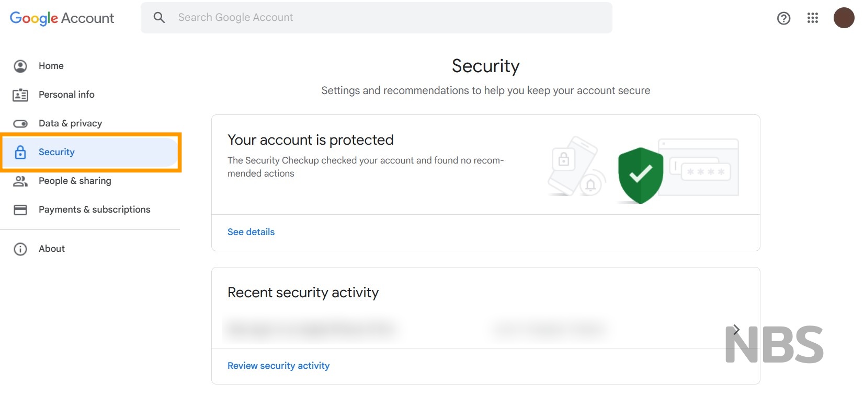Viewport: 864px width, 396px height.
Task: Click 'Your account is protected' heading
Action: pos(311,140)
